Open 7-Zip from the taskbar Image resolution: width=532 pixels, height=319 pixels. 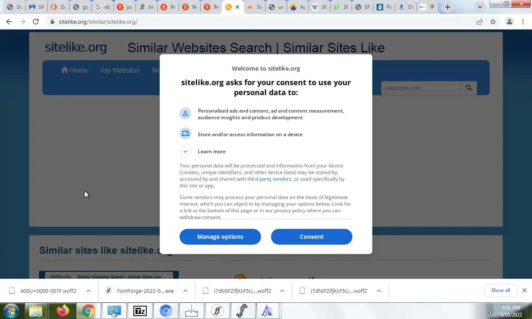pos(140,311)
